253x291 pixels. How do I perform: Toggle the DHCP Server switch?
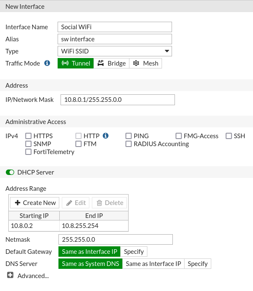click(10, 172)
